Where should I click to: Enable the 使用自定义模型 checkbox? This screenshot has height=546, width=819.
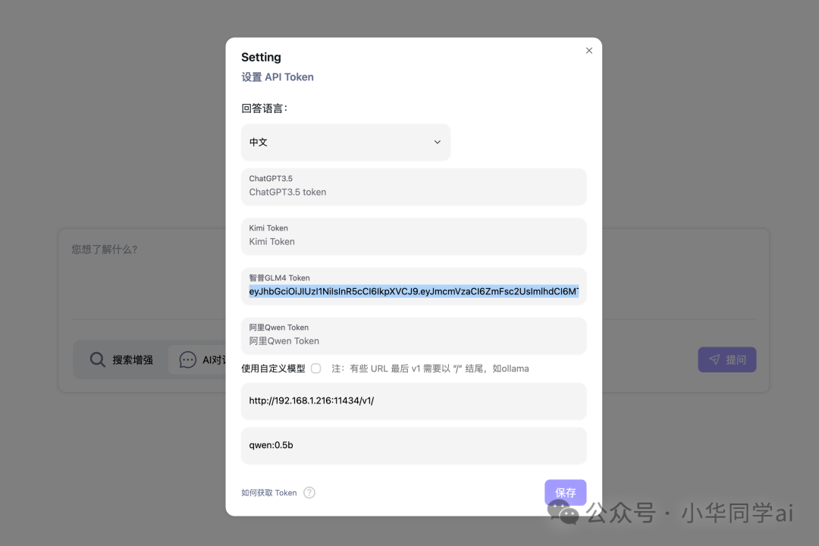tap(316, 369)
